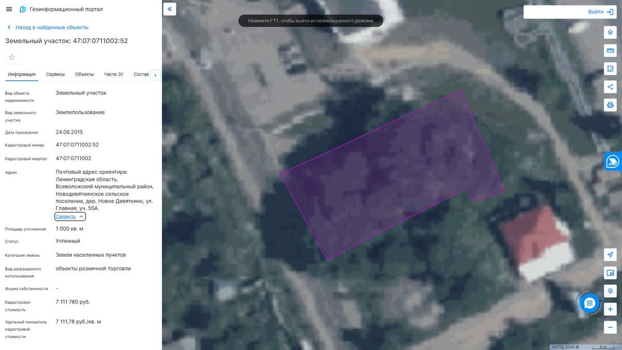Collapse the address with Свернуть link
Screen dimensions: 622x350
[x=70, y=217]
